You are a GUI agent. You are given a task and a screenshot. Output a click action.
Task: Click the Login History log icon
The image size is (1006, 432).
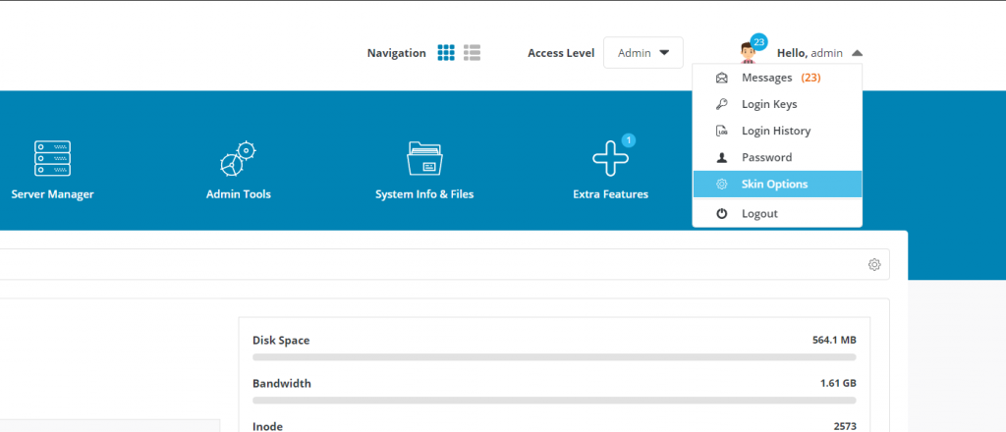pyautogui.click(x=722, y=131)
